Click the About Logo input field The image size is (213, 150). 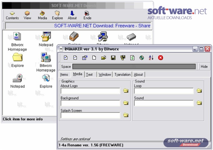tap(90, 91)
